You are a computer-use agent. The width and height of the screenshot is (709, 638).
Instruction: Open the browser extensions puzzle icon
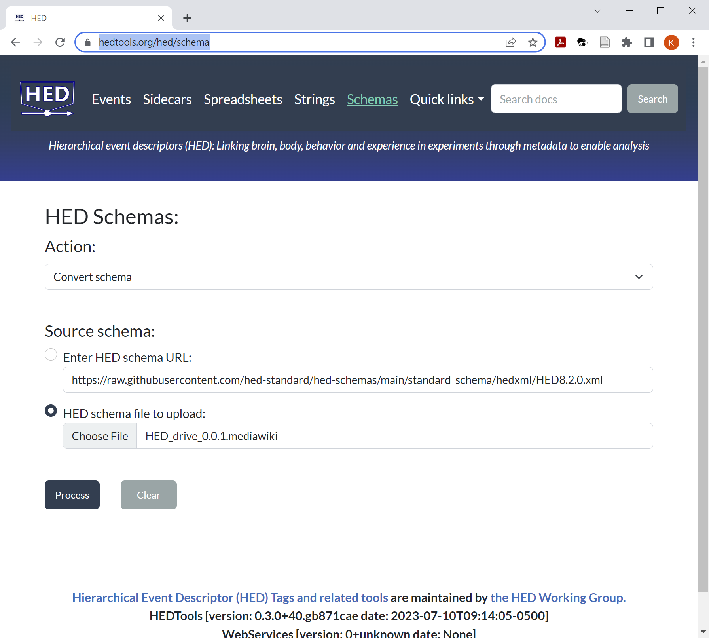627,42
